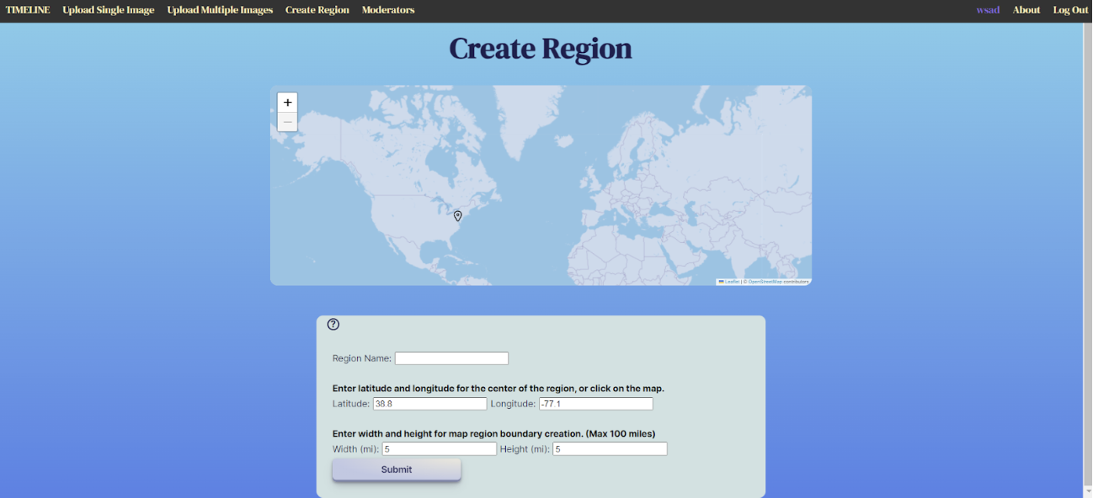Viewport: 1093px width, 498px height.
Task: Open the About page
Action: click(x=1026, y=10)
